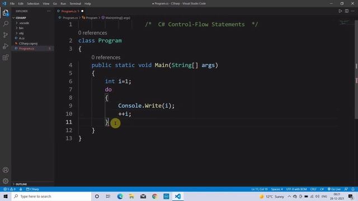Open the Selection menu
This screenshot has width=358, height=201.
click(33, 4)
